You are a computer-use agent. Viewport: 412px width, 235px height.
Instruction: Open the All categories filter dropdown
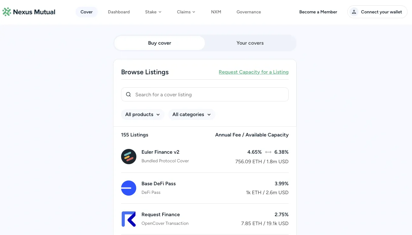(x=192, y=114)
